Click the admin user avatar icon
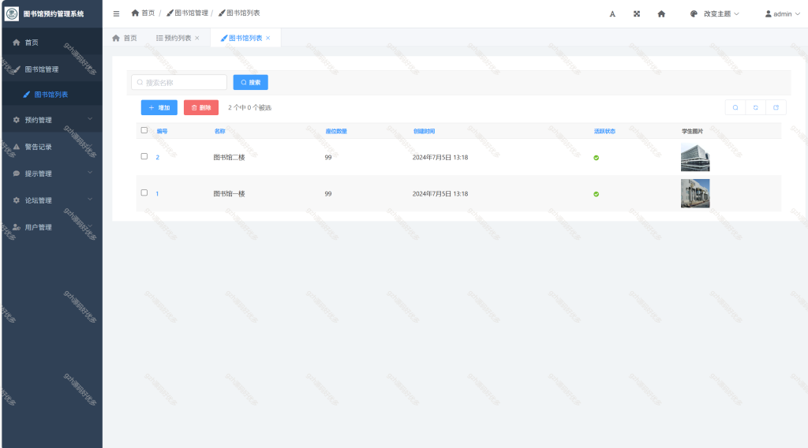808x448 pixels. tap(769, 14)
